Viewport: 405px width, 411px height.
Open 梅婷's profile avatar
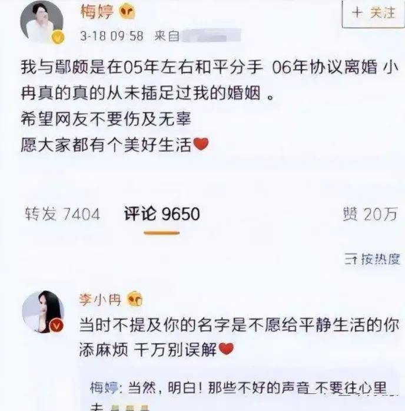point(42,21)
